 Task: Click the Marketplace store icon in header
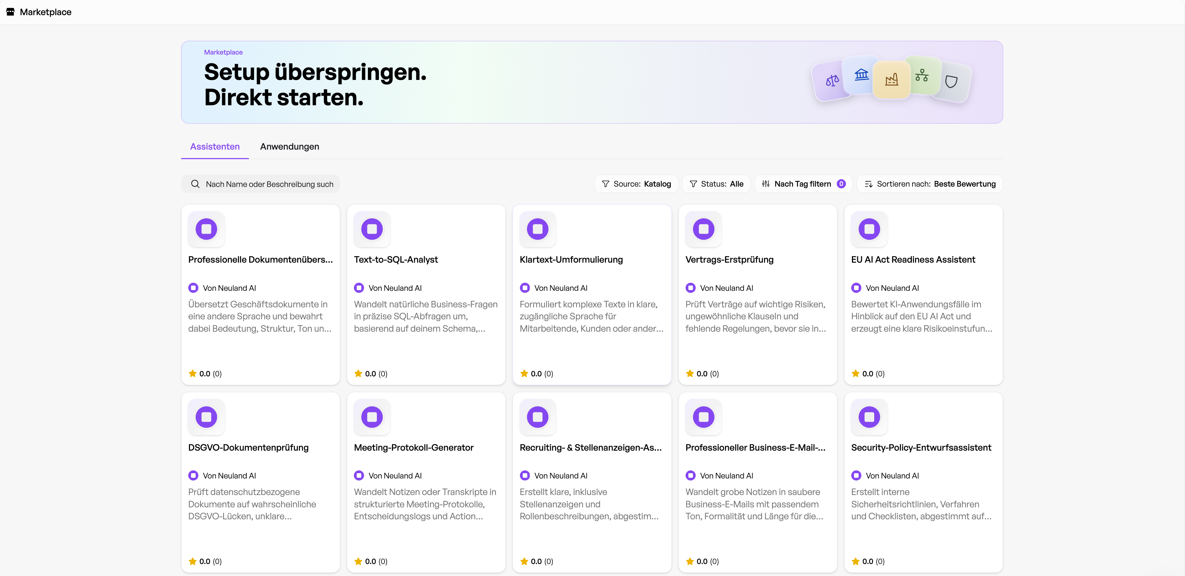tap(10, 12)
